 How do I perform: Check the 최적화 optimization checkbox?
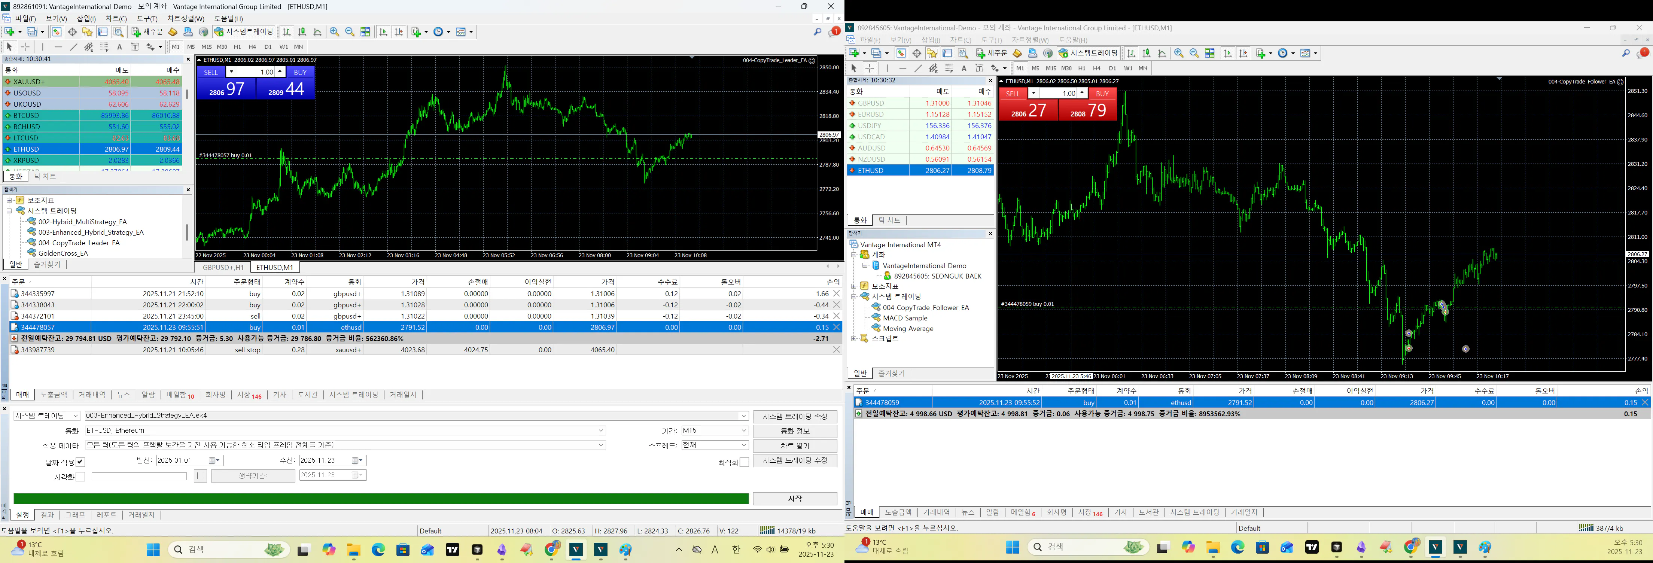[745, 462]
